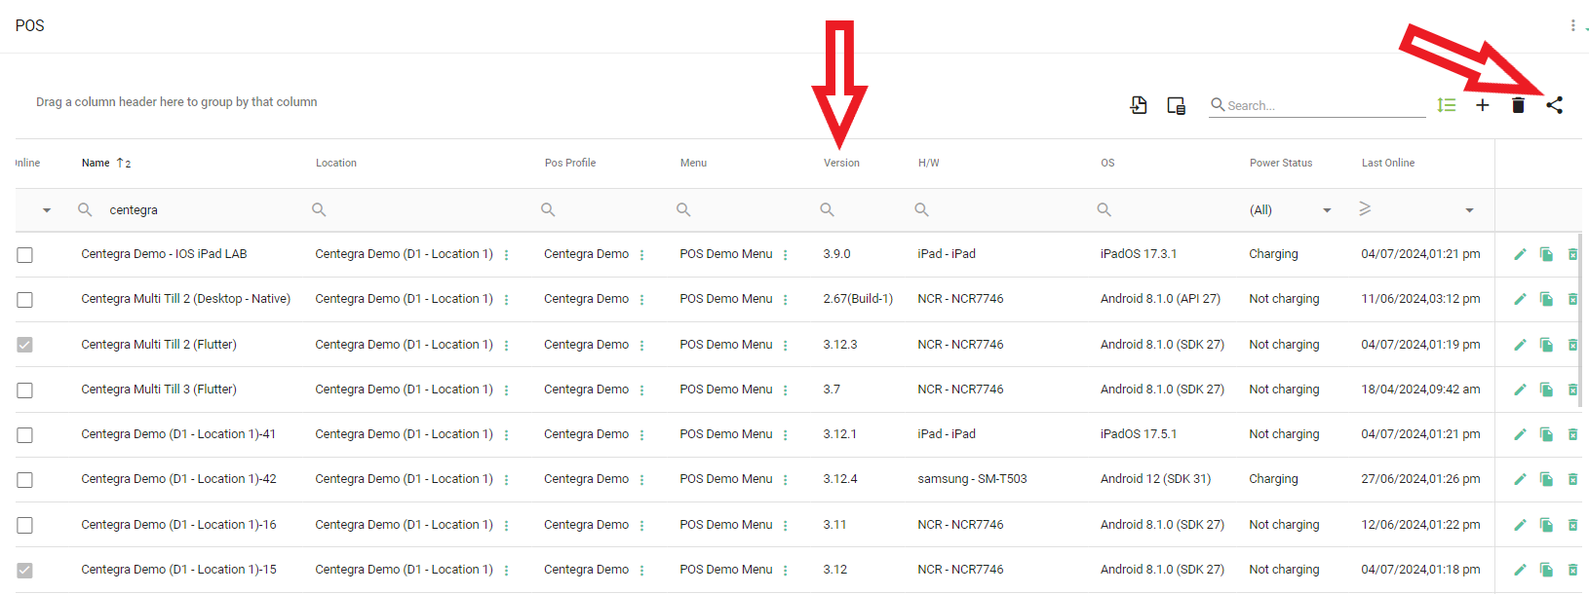Image resolution: width=1589 pixels, height=594 pixels.
Task: Click the green row height list icon
Action: (1446, 105)
